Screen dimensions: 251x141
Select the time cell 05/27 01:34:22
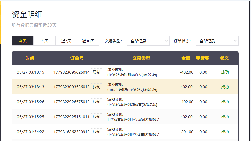click(30, 132)
